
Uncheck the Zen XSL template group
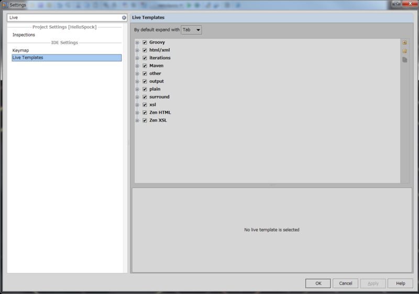(x=145, y=121)
